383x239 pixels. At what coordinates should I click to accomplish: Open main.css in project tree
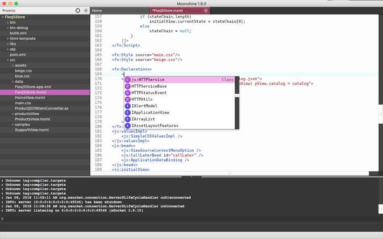point(23,103)
